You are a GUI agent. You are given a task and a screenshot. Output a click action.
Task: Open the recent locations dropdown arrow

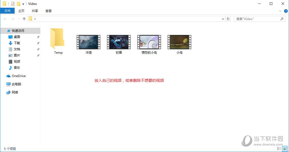[19, 19]
